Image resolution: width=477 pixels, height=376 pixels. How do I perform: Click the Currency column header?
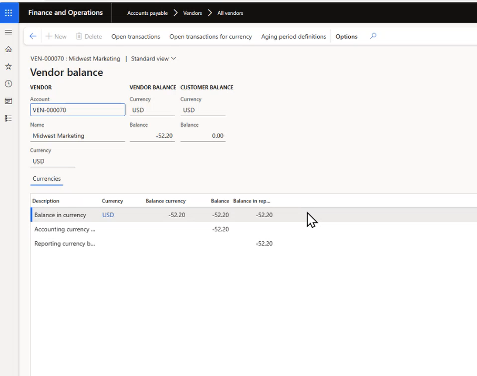click(112, 201)
